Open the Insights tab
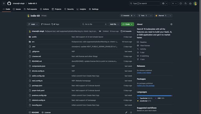 pyautogui.click(x=81, y=9)
